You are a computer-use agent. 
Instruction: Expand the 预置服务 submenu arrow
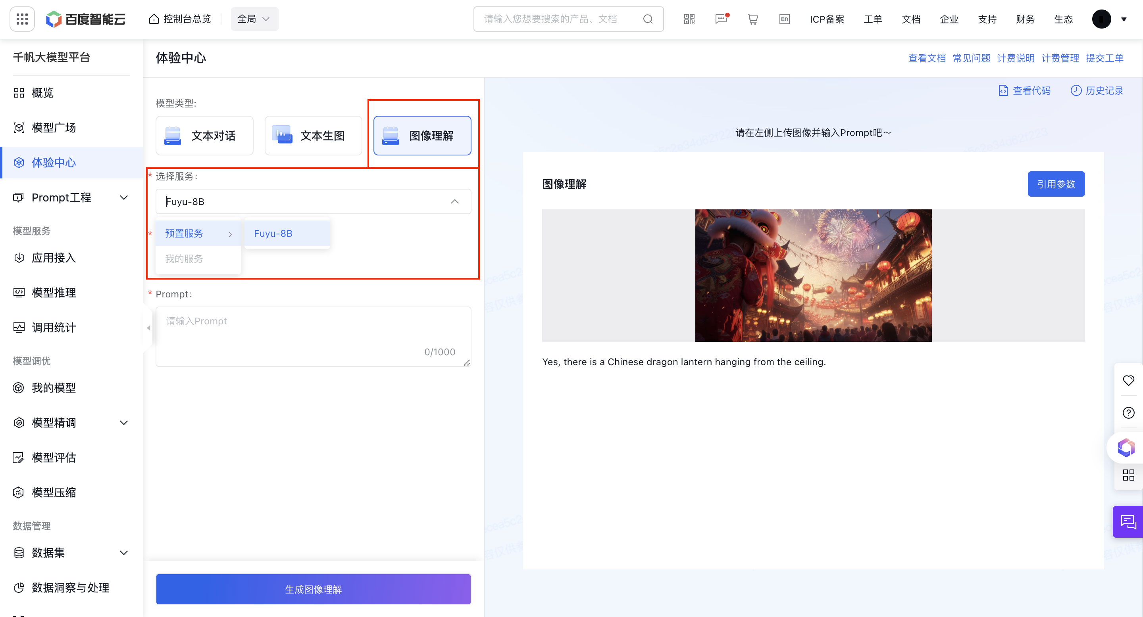pyautogui.click(x=230, y=234)
